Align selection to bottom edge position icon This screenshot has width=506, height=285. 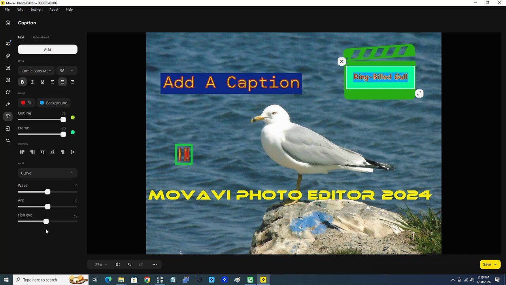tap(52, 152)
